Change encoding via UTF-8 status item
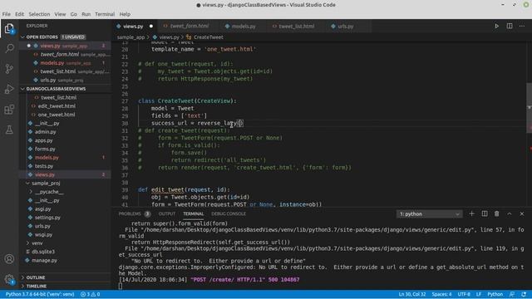Image resolution: width=532 pixels, height=299 pixels. coord(464,294)
